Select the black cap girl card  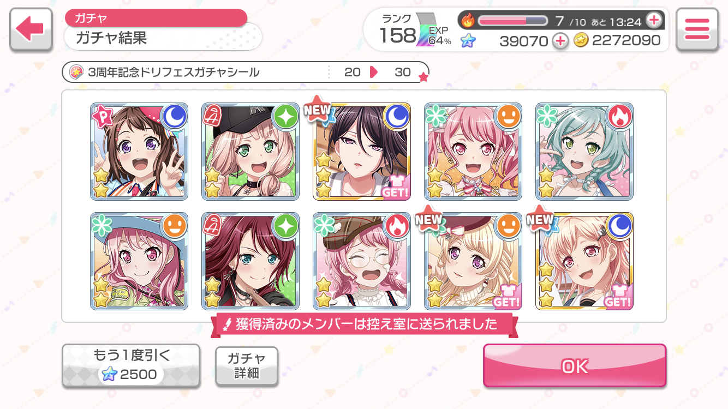coord(250,152)
